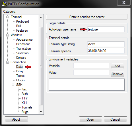Screen dimensions: 132x126
Task: Open the Appearance settings
Action: point(24,40)
